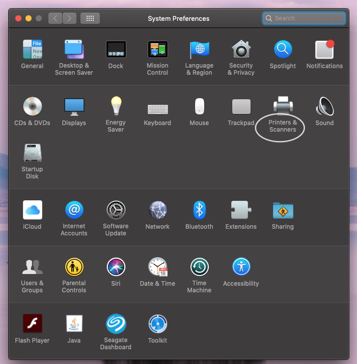The image size is (357, 364).
Task: Open CDs & DVDs pane
Action: point(32,106)
